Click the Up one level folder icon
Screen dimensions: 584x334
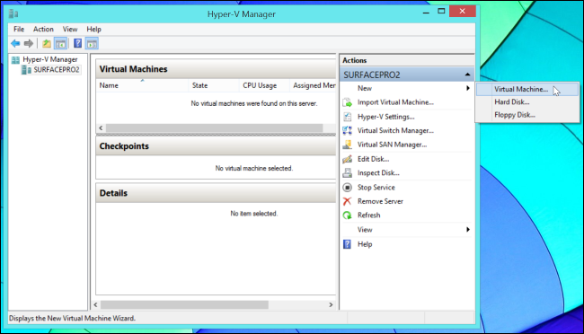pyautogui.click(x=47, y=44)
